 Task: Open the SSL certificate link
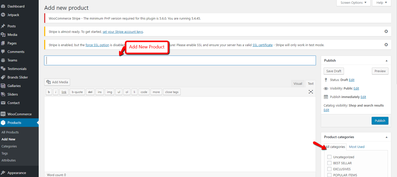click(x=263, y=45)
